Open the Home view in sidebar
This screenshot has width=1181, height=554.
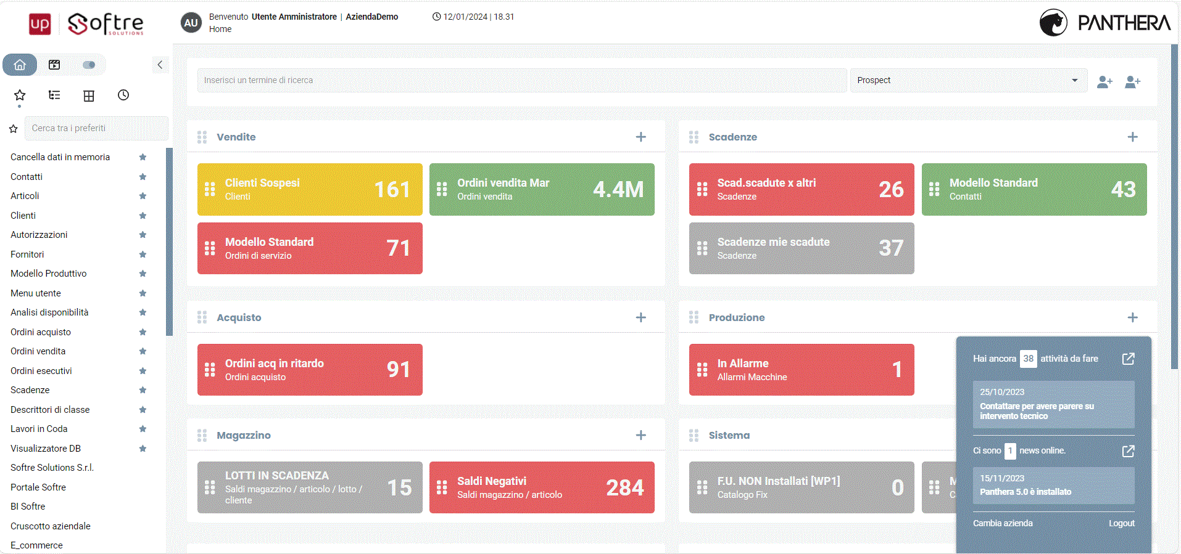[20, 65]
